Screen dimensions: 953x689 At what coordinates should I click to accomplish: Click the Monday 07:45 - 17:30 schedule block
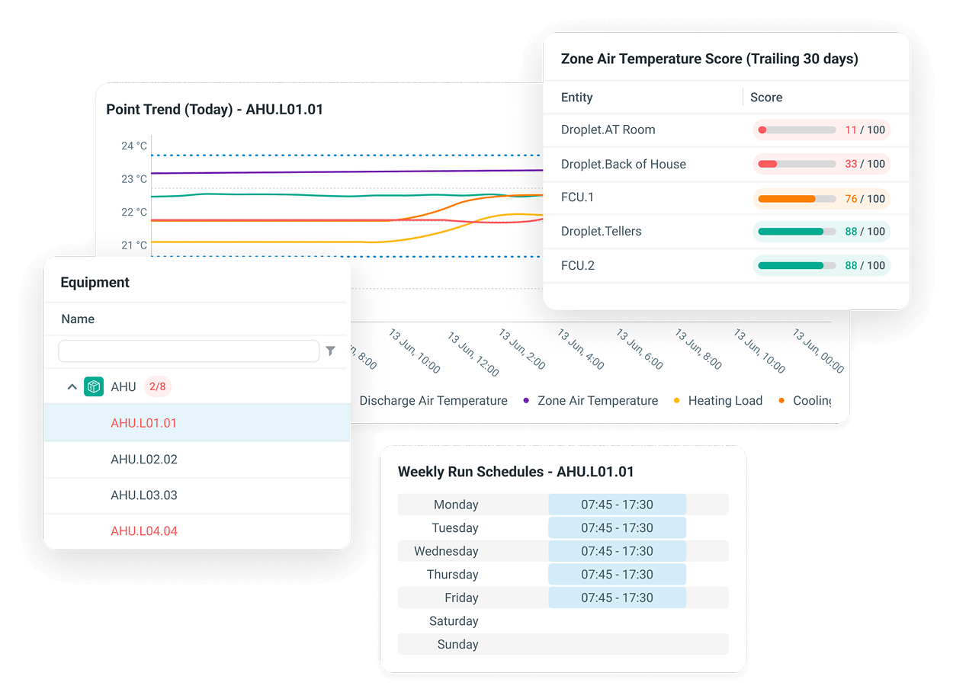617,505
